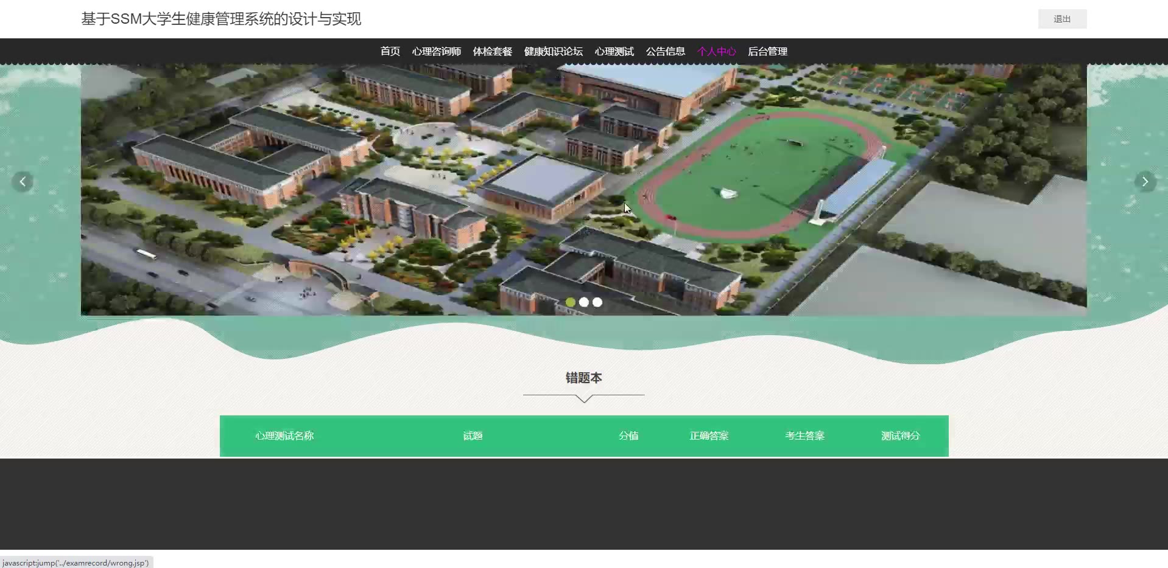The height and width of the screenshot is (568, 1168).
Task: Click the site title 基于SSM大学生健康管理系统的设计与实现
Action: tap(222, 19)
